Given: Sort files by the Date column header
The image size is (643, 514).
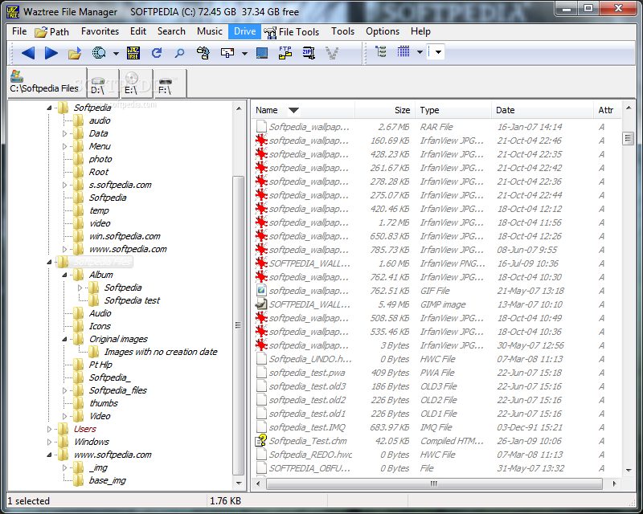Looking at the screenshot, I should point(542,110).
